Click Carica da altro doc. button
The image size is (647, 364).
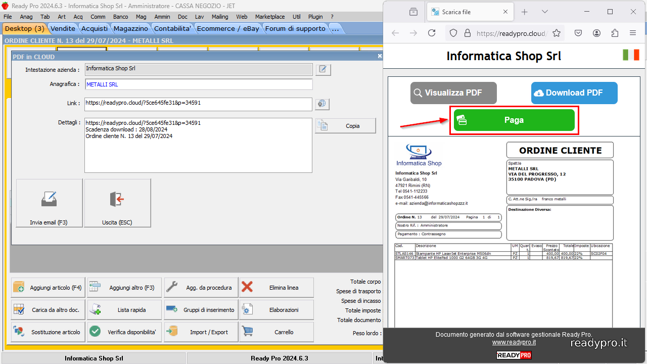(48, 310)
